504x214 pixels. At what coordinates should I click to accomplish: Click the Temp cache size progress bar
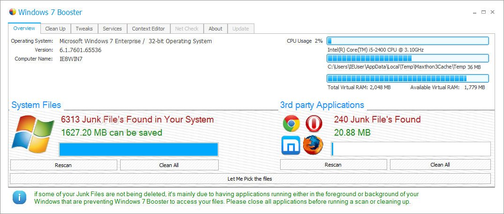408,58
